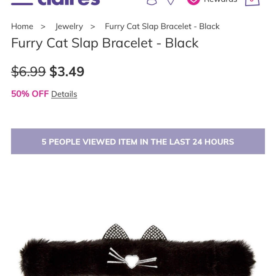Tap the rhinestone cat ears on the bracelet
Viewport: 276px width, 276px height.
click(134, 232)
